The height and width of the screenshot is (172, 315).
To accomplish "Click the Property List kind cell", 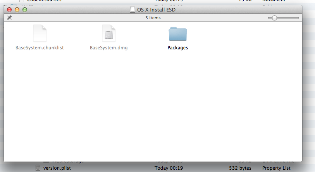I will point(276,168).
